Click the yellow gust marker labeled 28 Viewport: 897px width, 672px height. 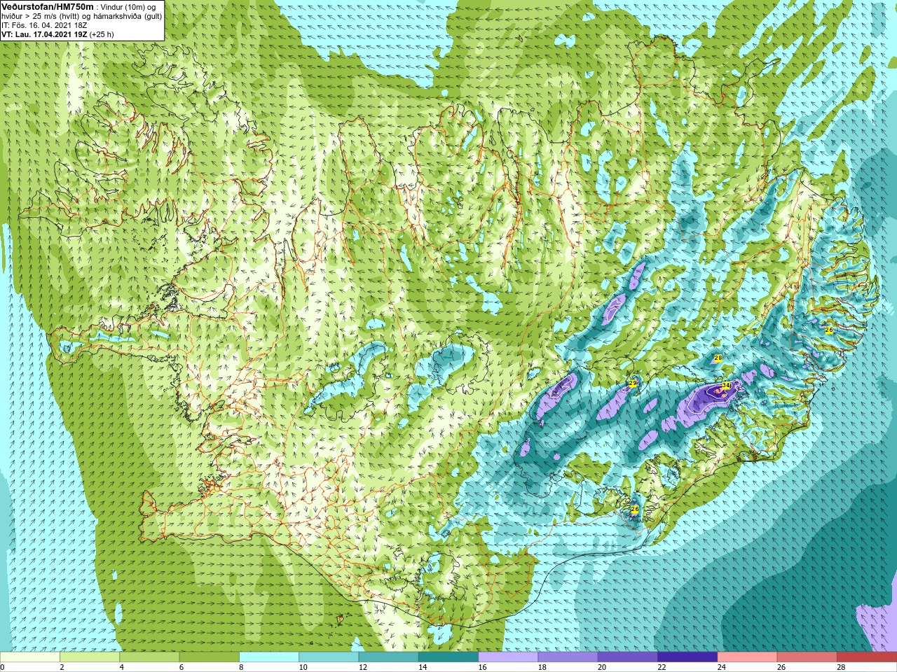pyautogui.click(x=718, y=358)
